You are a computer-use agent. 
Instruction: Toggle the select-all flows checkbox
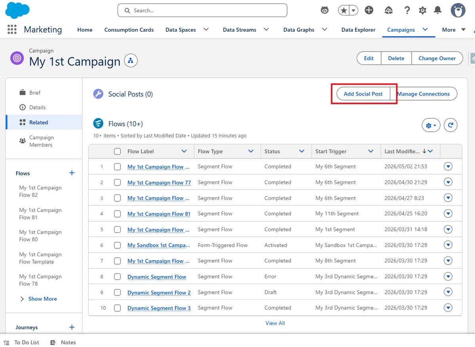coord(117,151)
